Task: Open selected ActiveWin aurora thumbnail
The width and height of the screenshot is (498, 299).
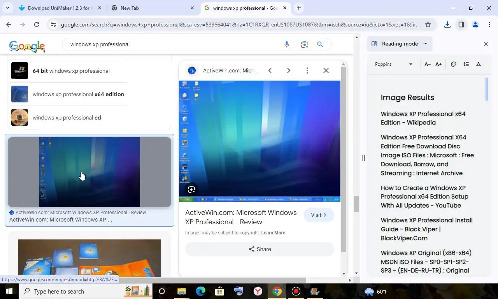Action: tap(89, 172)
